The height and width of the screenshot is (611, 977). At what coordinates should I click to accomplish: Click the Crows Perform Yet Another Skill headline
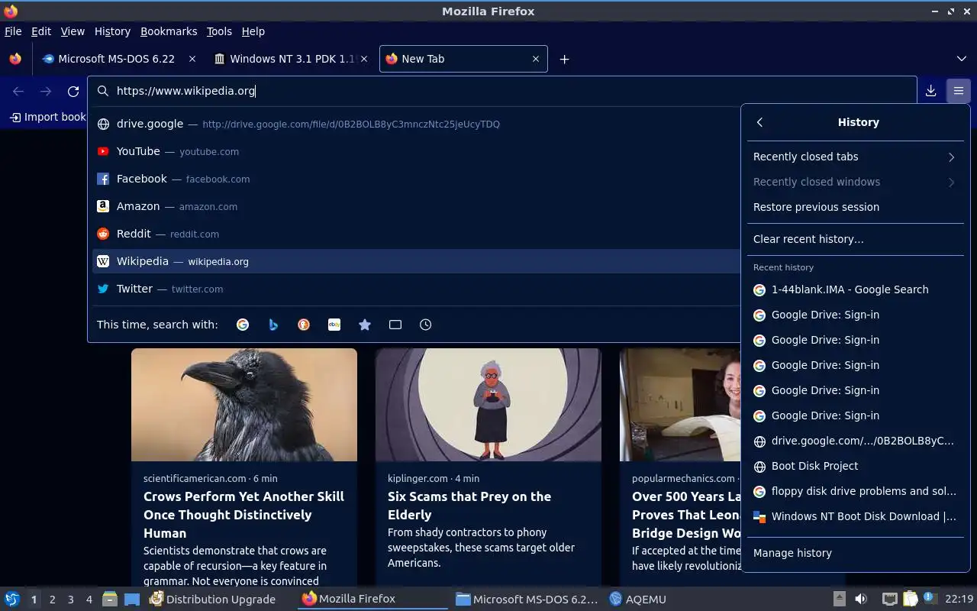[x=243, y=515]
